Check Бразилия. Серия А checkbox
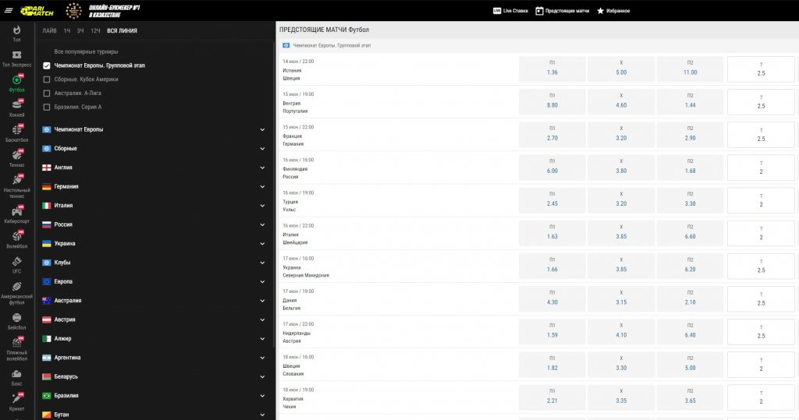 pyautogui.click(x=46, y=107)
